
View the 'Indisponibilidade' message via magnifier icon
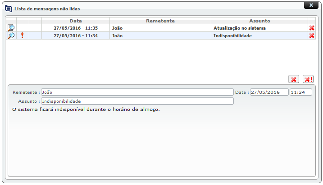pyautogui.click(x=11, y=35)
